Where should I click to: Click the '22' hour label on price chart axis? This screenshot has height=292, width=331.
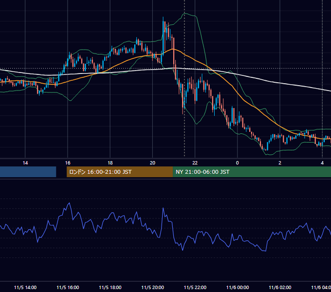tap(195, 163)
